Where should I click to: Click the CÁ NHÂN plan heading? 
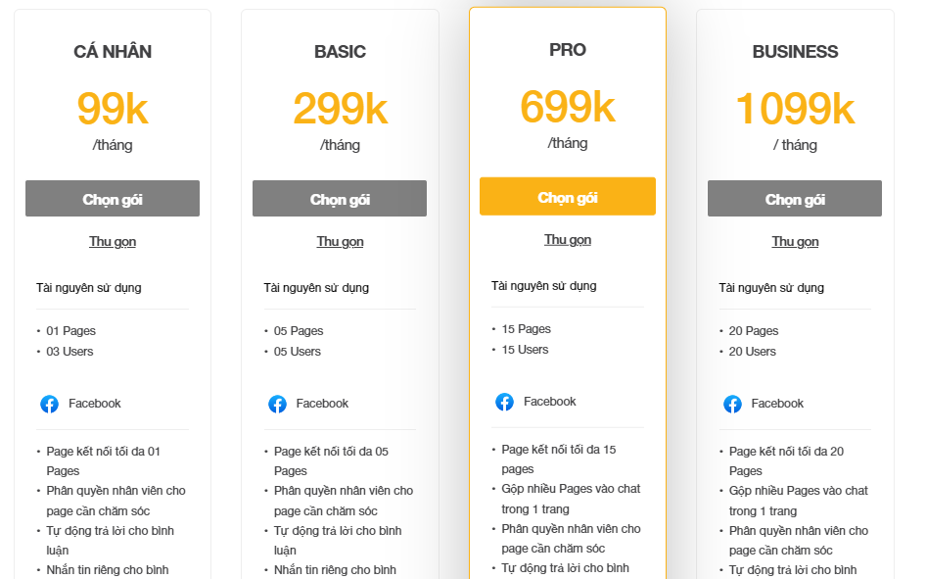point(113,51)
